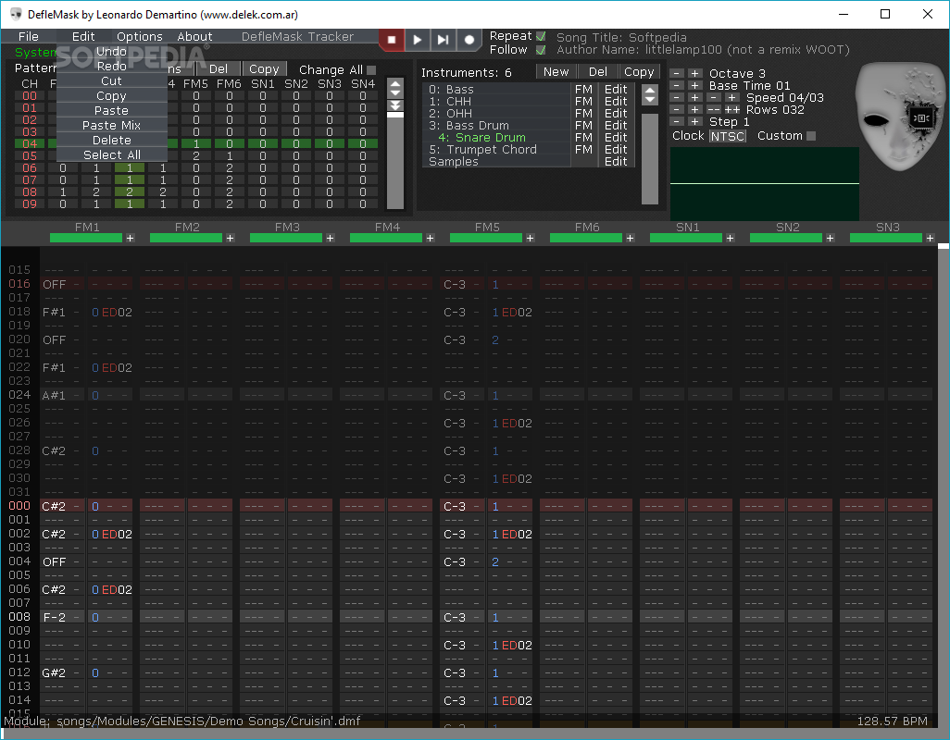
Task: Toggle the NTSC clock mode
Action: point(727,136)
